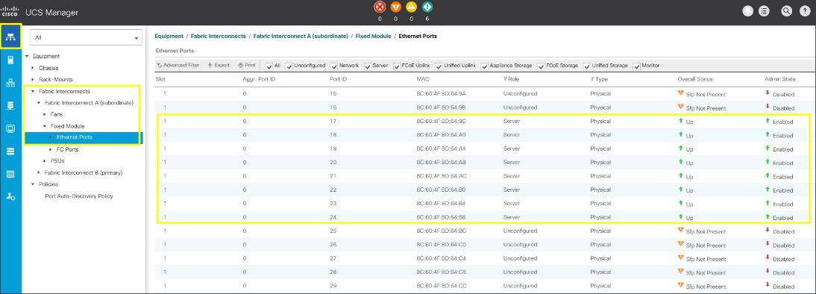This screenshot has height=294, width=816.
Task: Click the orange major faults icon
Action: 395,7
